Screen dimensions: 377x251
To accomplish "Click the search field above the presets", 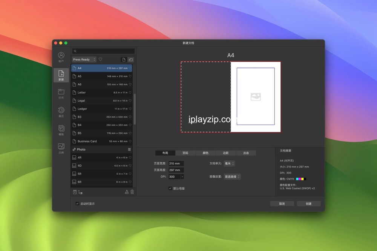I will [x=103, y=51].
